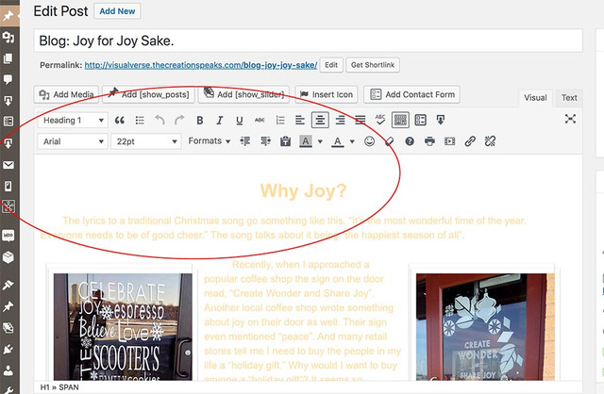Select the Scooter's coffee window photo
This screenshot has width=604, height=394.
pyautogui.click(x=123, y=327)
